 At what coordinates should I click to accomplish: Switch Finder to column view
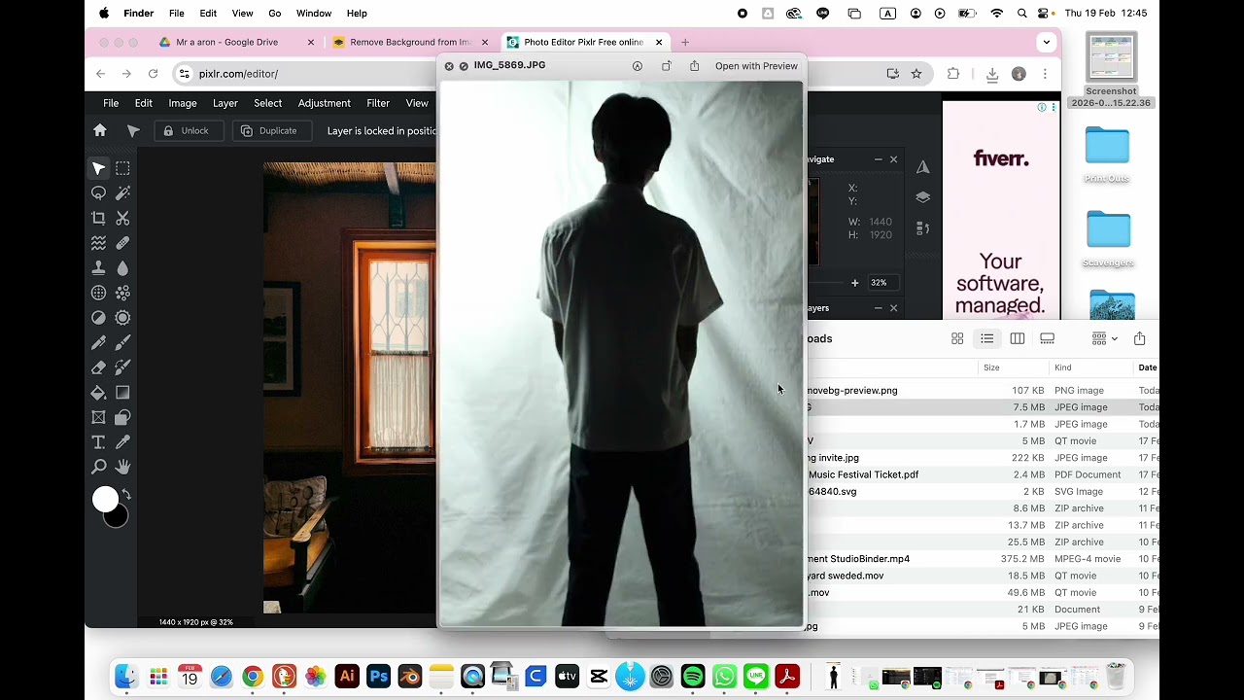(1017, 338)
